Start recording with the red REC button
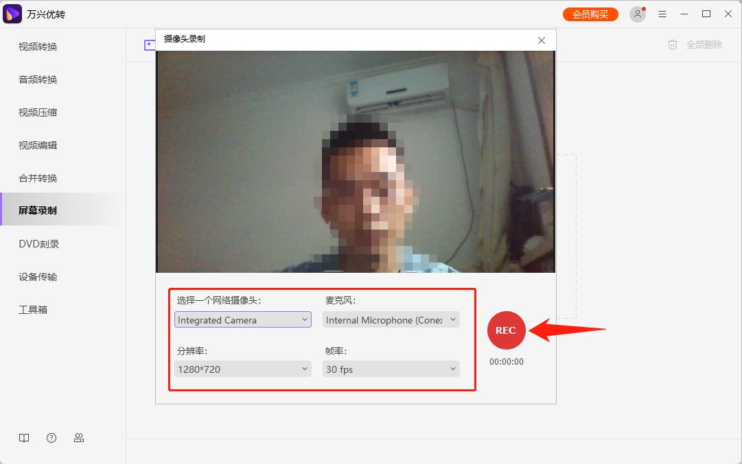Viewport: 742px width, 464px height. 506,330
